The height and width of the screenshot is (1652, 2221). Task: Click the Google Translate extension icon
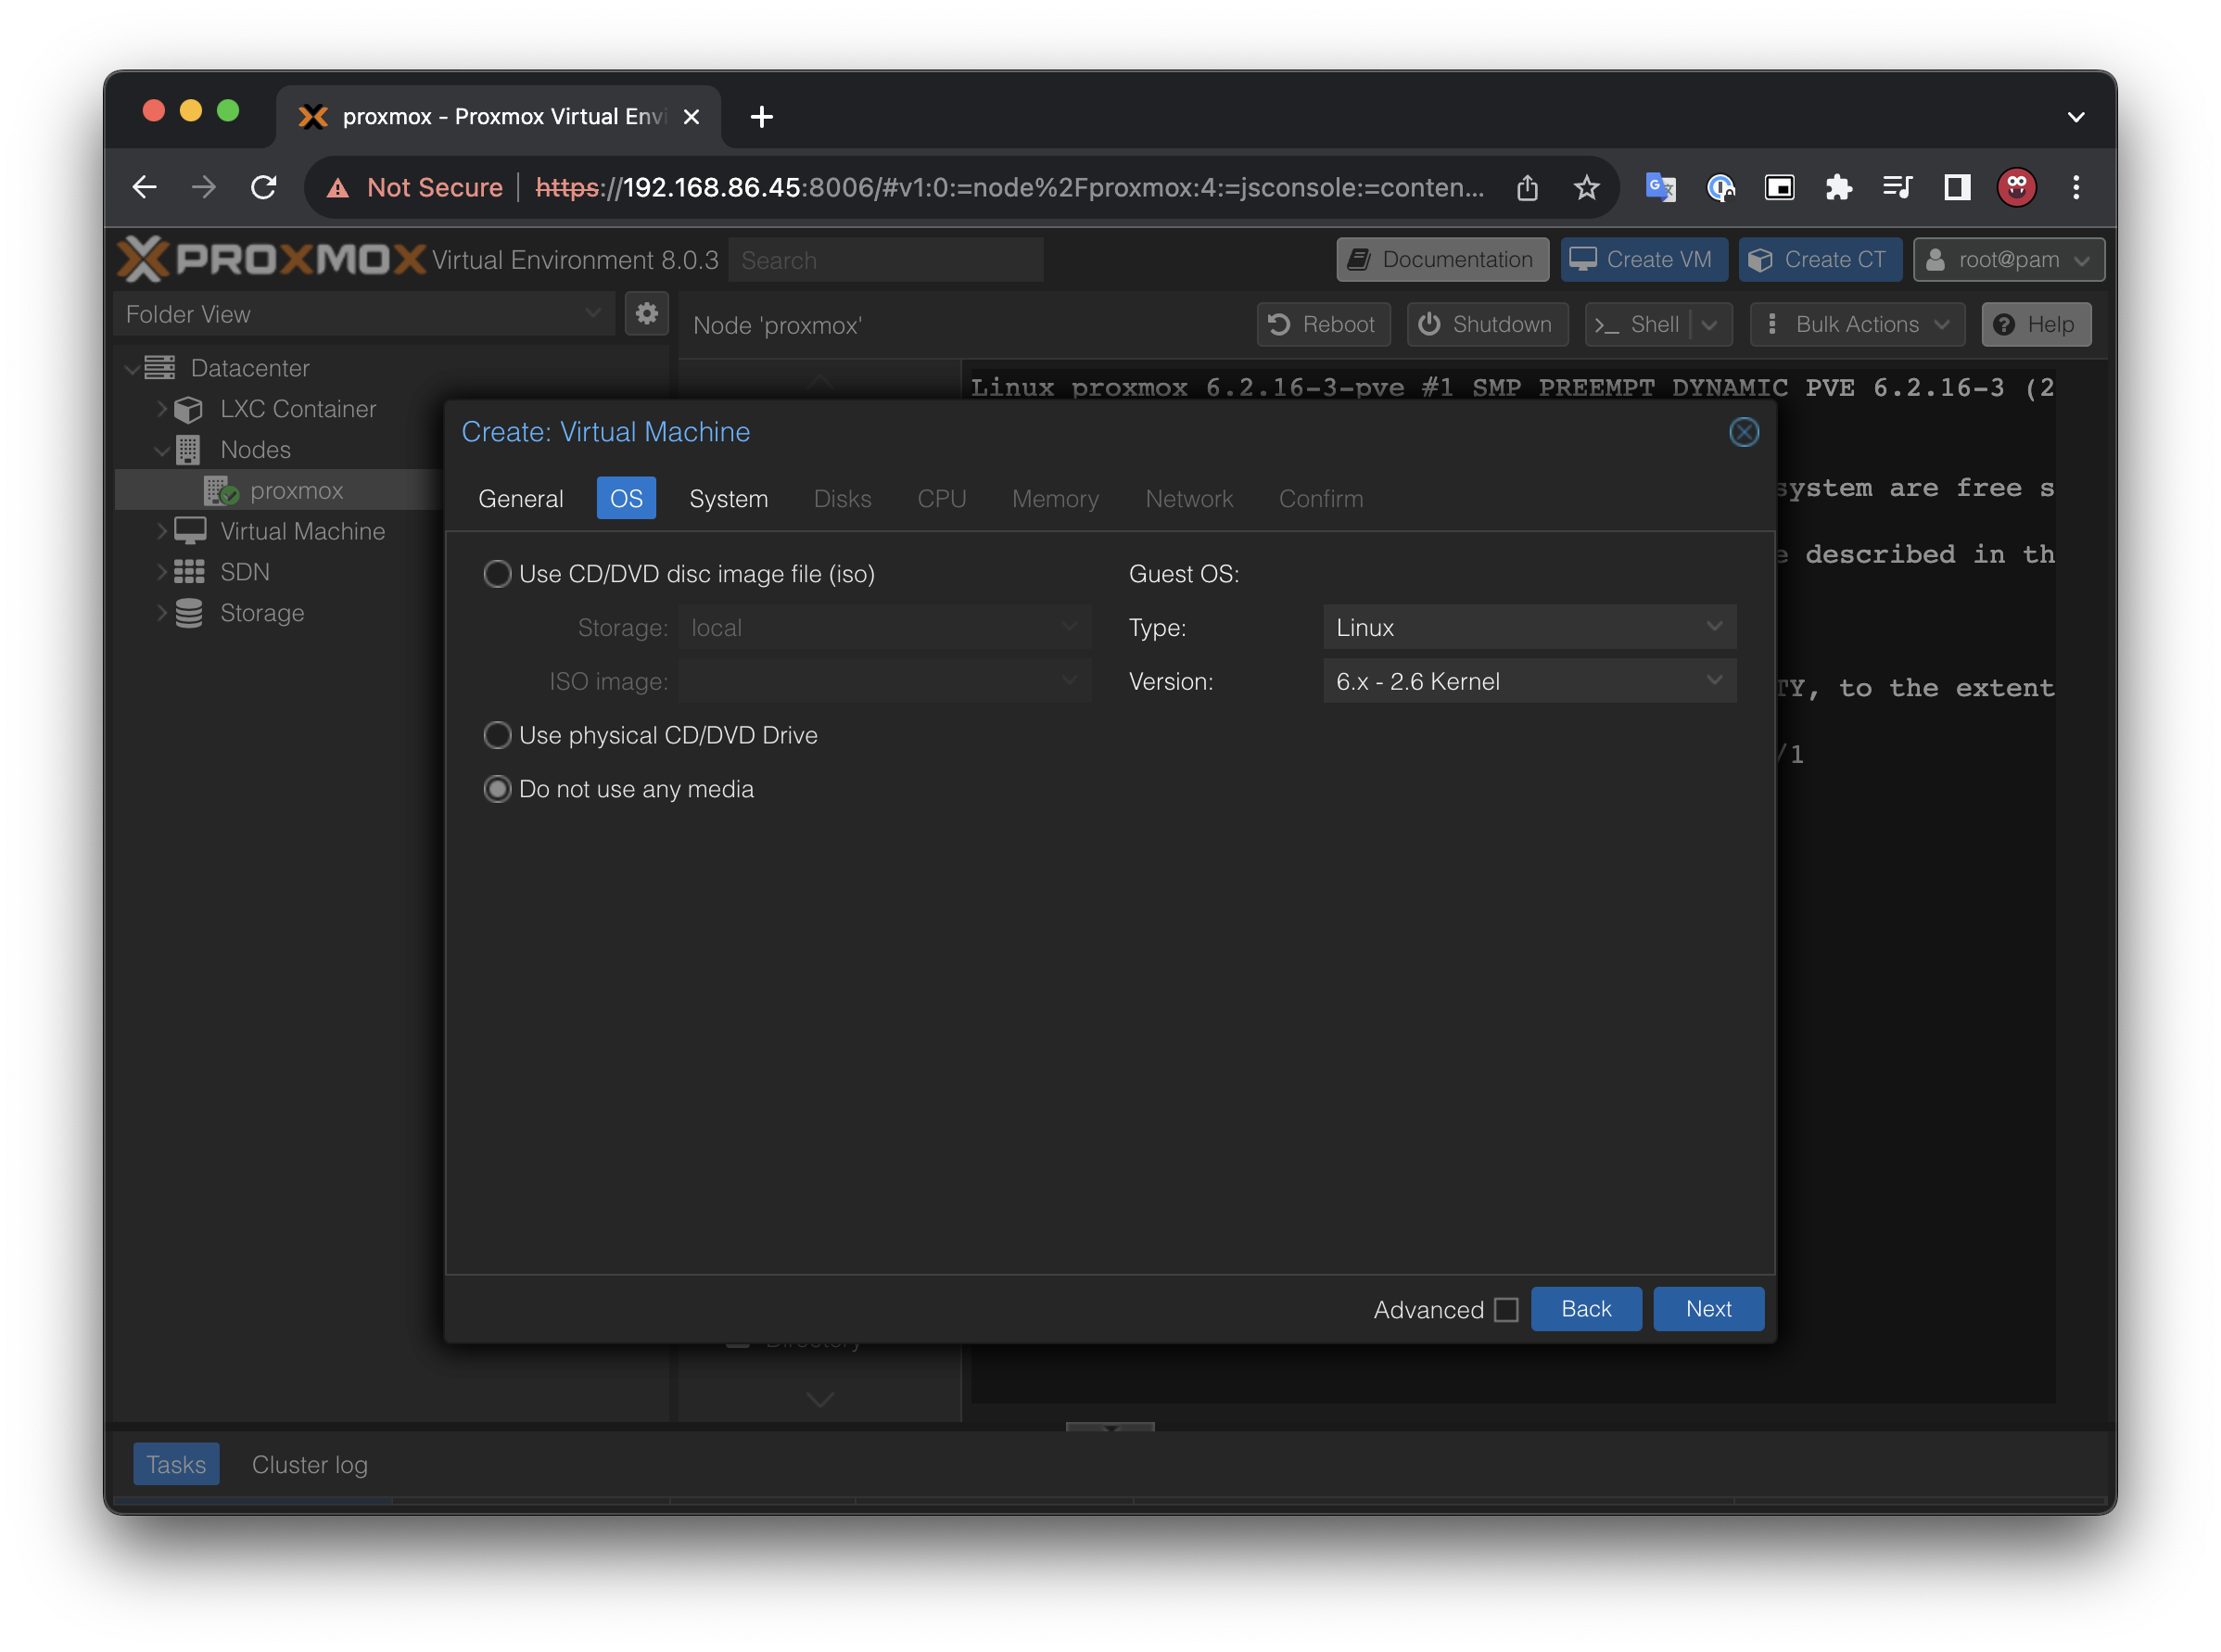(x=1660, y=187)
